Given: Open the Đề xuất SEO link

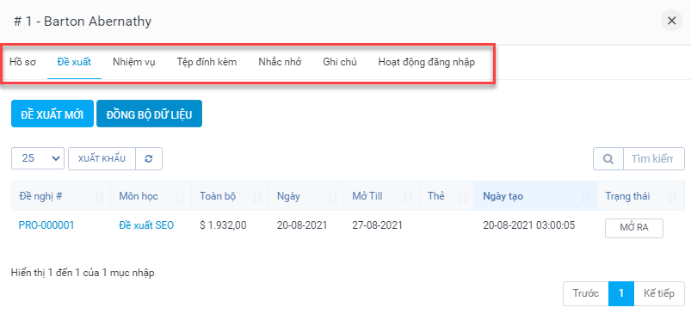Looking at the screenshot, I should coord(146,225).
